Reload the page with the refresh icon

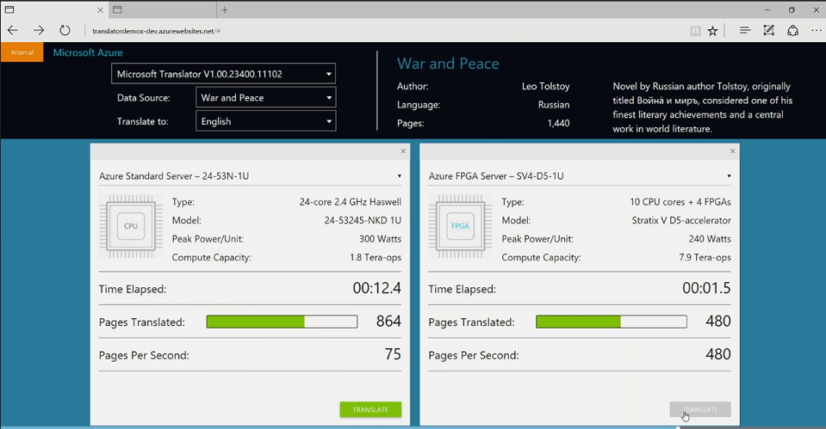click(x=65, y=30)
